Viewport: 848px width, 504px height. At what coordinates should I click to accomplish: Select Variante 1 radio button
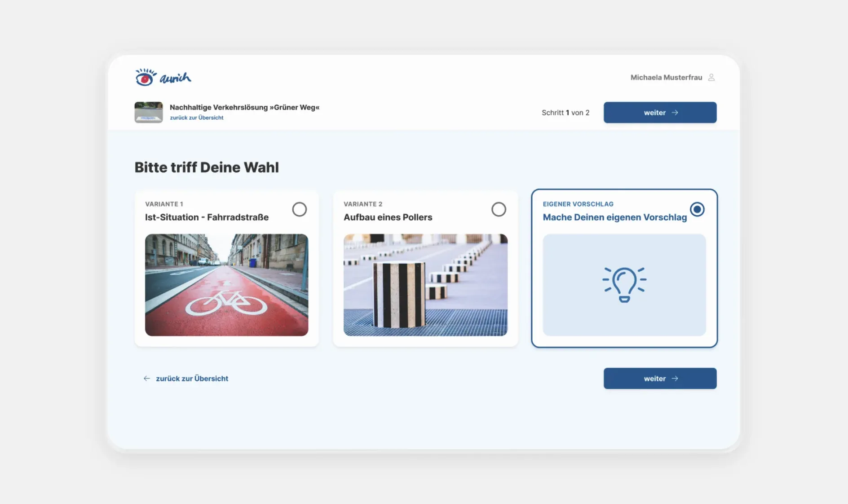coord(300,209)
